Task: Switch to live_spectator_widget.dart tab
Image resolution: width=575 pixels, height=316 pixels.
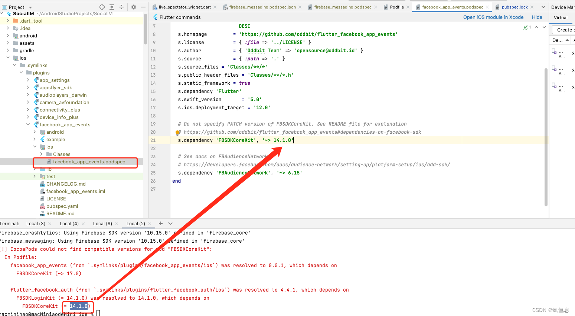Action: click(x=185, y=7)
